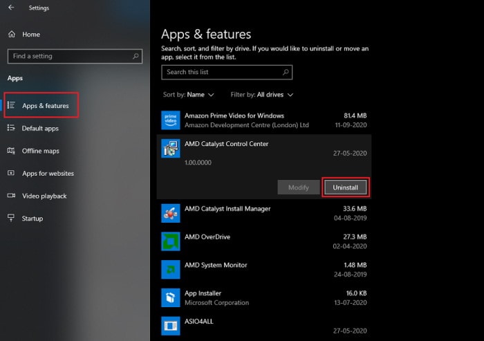This screenshot has width=484, height=341.
Task: Select AMD Catalyst Install Manager entry
Action: 264,213
